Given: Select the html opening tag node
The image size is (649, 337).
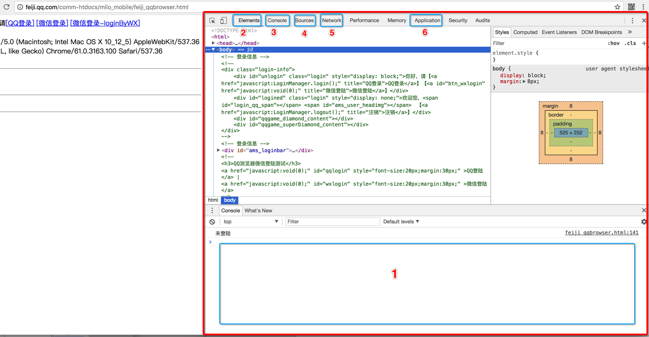Looking at the screenshot, I should [x=221, y=37].
